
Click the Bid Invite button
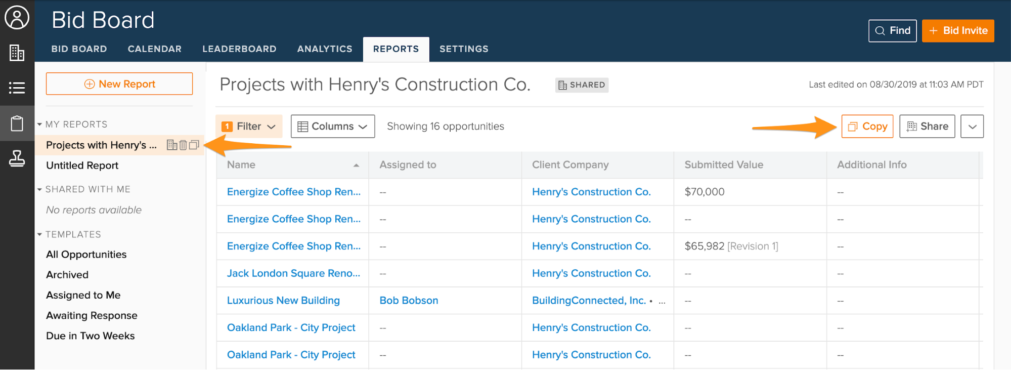click(x=957, y=31)
